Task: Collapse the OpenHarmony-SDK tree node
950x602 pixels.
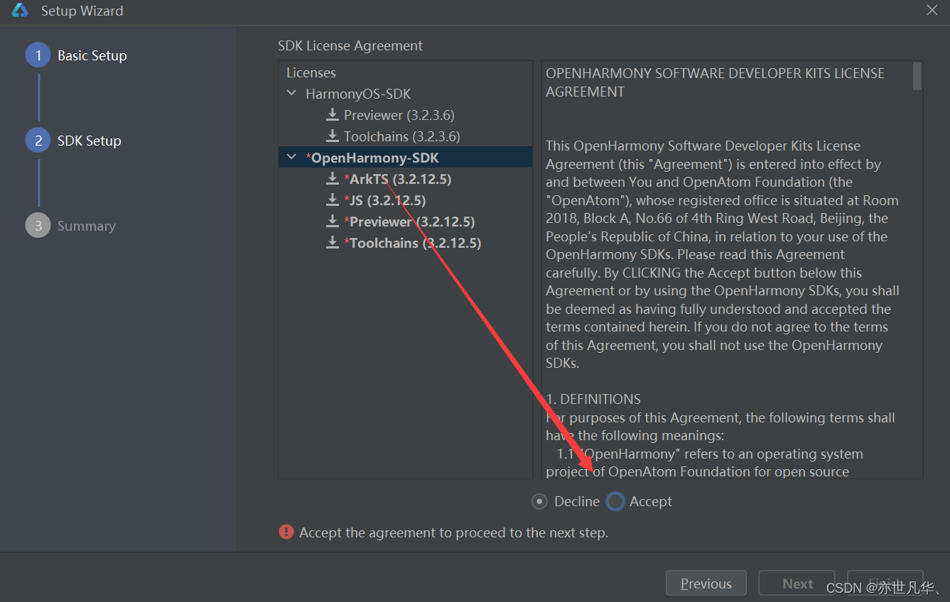Action: tap(292, 158)
